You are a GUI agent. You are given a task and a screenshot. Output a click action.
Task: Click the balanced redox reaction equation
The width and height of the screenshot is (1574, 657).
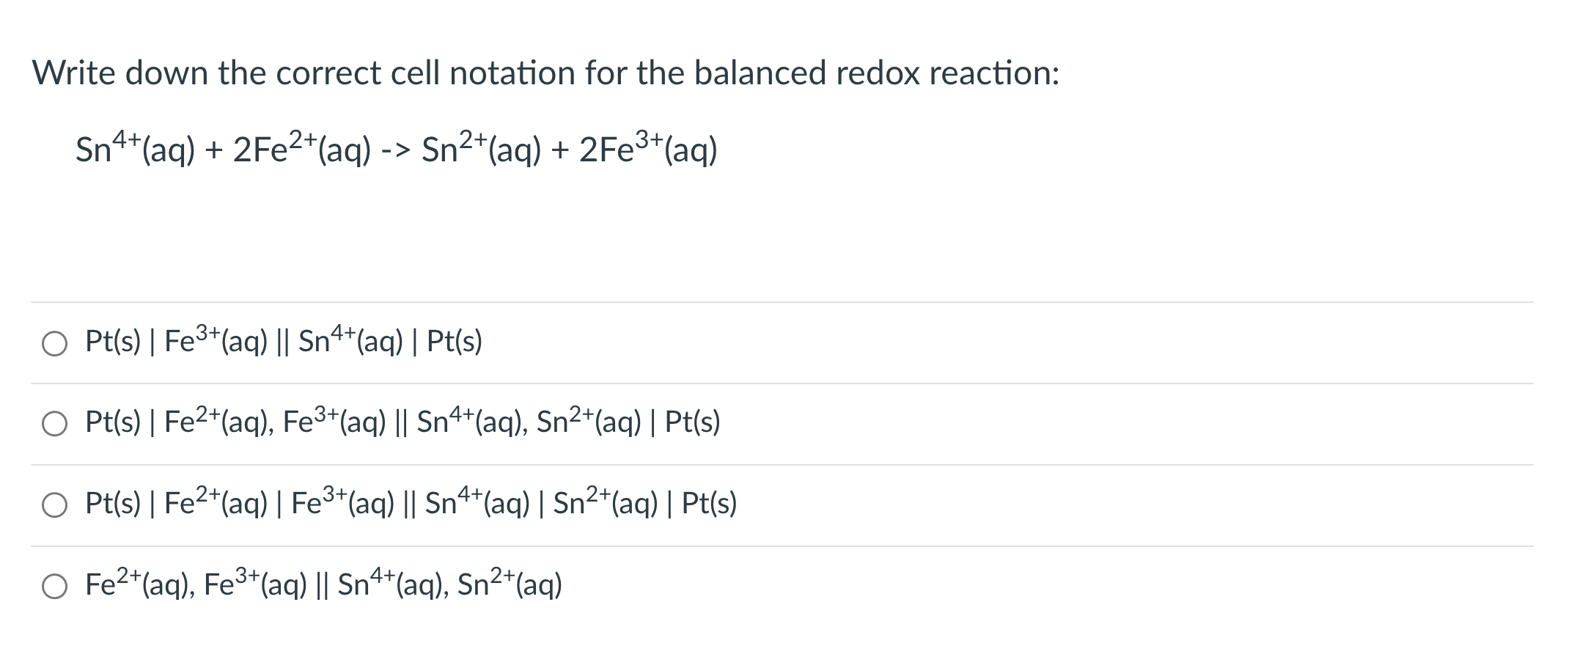point(396,150)
